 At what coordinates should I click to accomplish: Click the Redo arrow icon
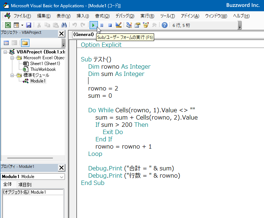83,25
